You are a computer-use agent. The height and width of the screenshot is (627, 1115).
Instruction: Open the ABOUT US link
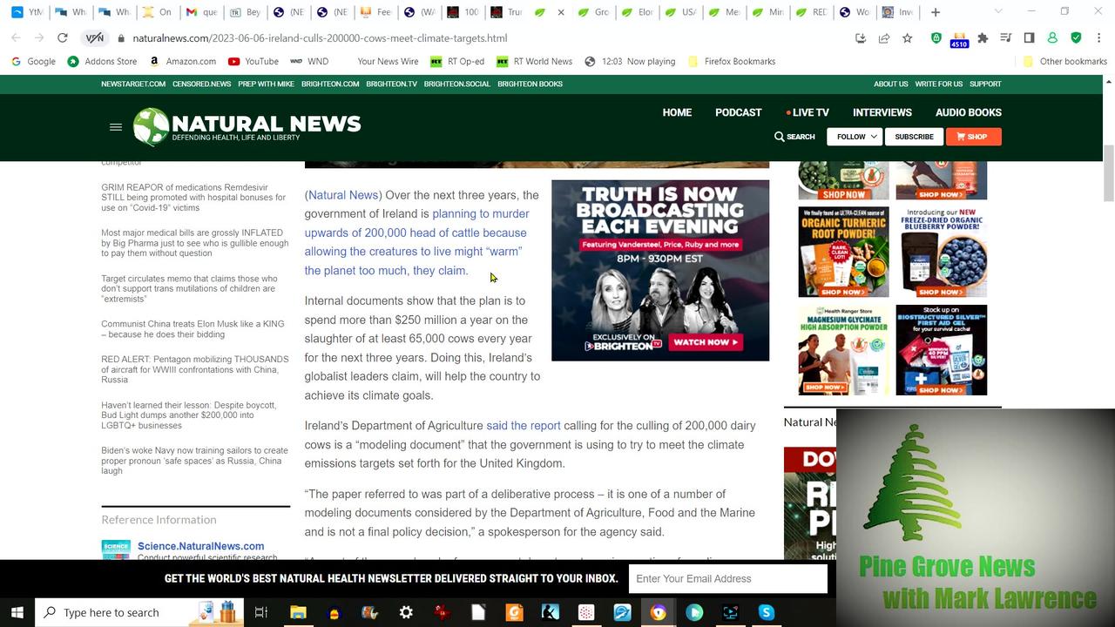[890, 84]
